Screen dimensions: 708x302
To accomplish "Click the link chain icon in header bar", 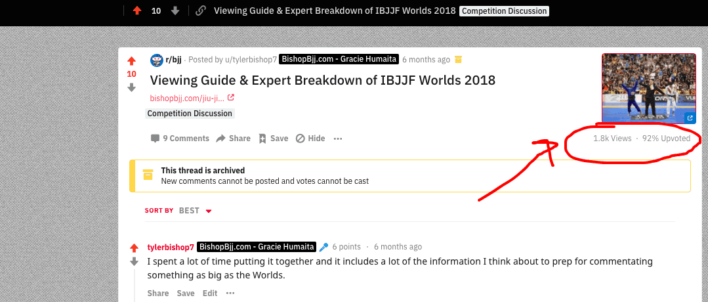I will pos(201,11).
